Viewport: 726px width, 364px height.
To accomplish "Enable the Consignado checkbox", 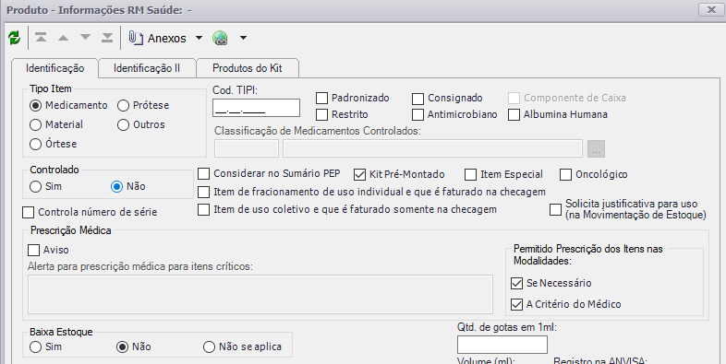I will tap(417, 99).
